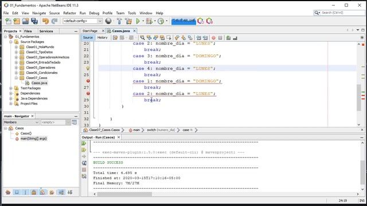
Task: Select main(String[] args) in Navigator
Action: [x=33, y=138]
